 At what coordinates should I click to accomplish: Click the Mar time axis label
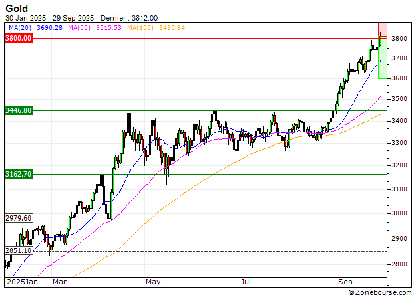[x=61, y=282]
